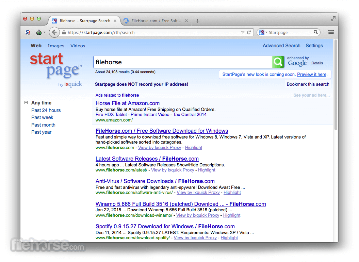Screen dimensions: 359x262
Task: Close the filehorse Startpage Search tab
Action: point(115,21)
